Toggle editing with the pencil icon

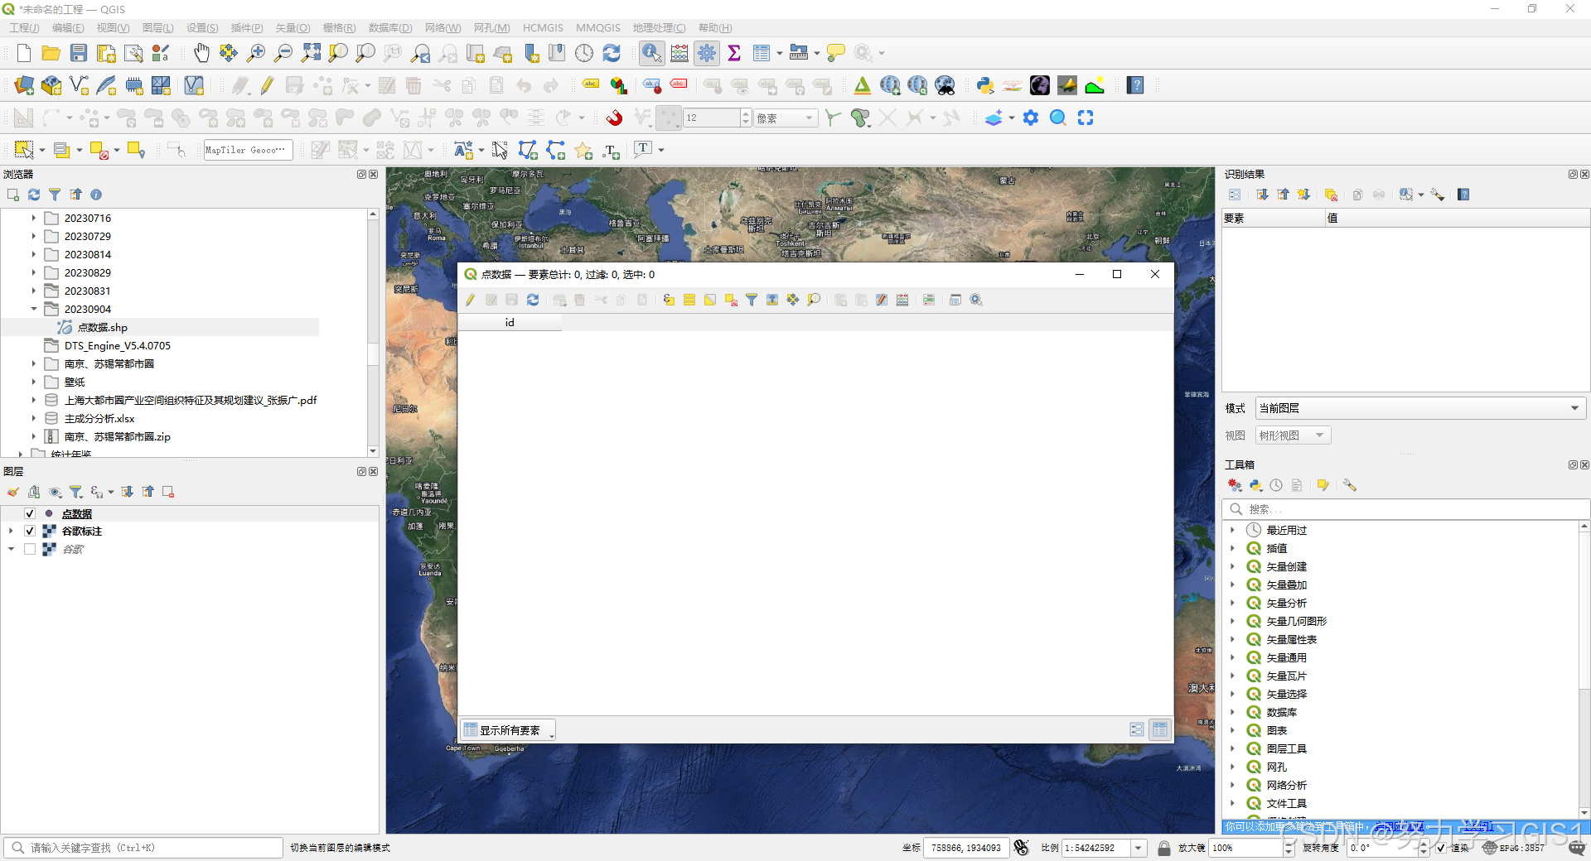pyautogui.click(x=267, y=85)
